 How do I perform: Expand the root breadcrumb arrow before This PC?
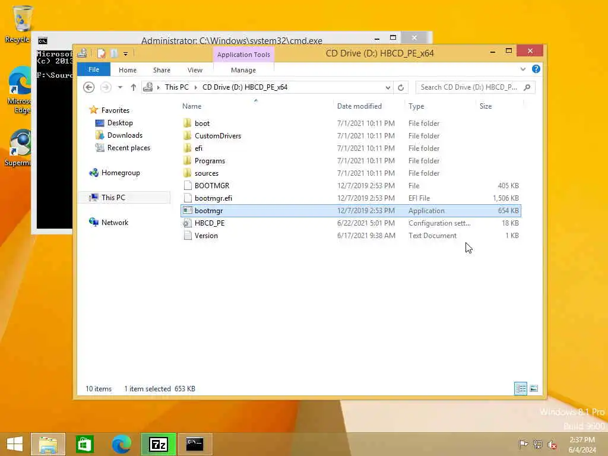pos(158,87)
